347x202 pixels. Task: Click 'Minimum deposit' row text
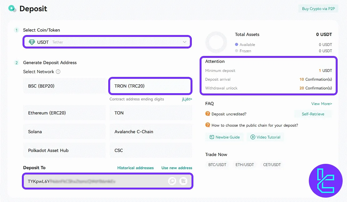(220, 71)
